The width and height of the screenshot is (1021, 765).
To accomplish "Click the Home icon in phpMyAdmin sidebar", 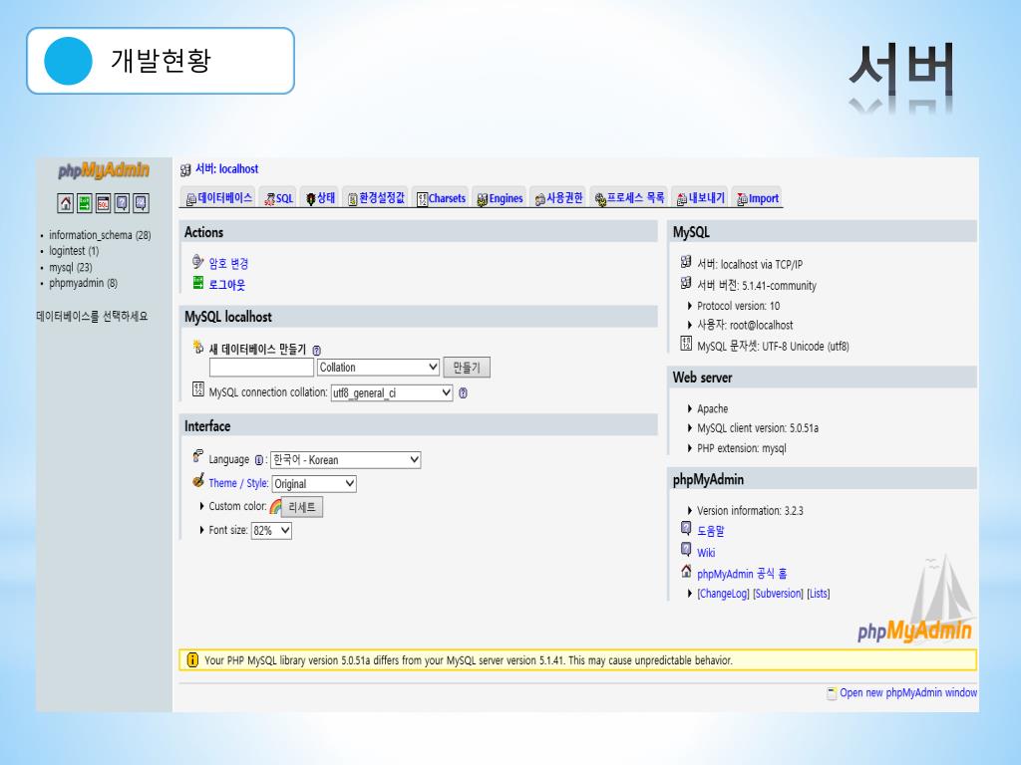I will [x=65, y=203].
